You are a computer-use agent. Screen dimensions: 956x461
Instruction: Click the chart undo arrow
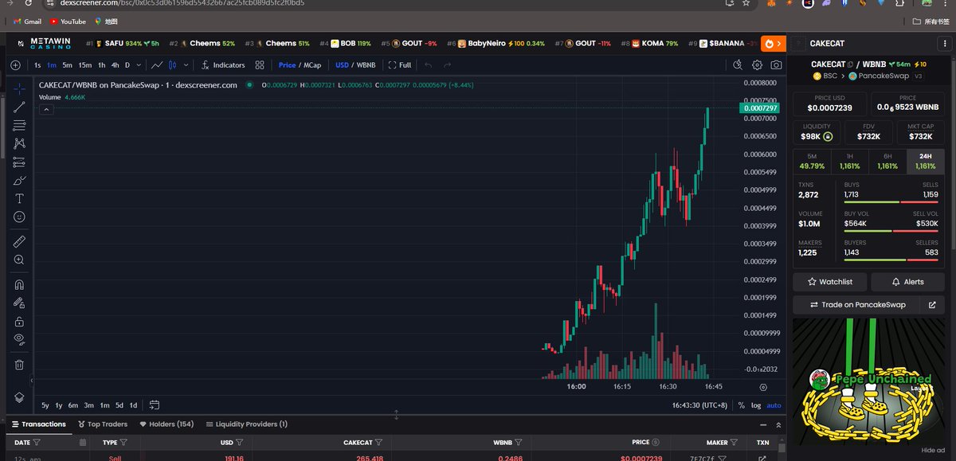pyautogui.click(x=428, y=65)
